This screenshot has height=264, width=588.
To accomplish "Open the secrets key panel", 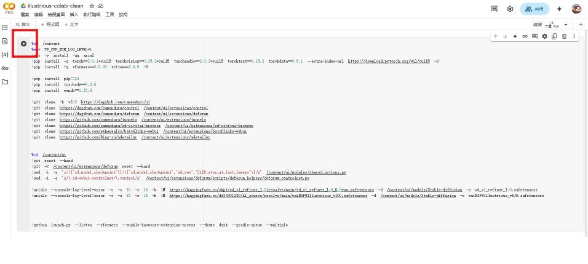I will (x=6, y=68).
